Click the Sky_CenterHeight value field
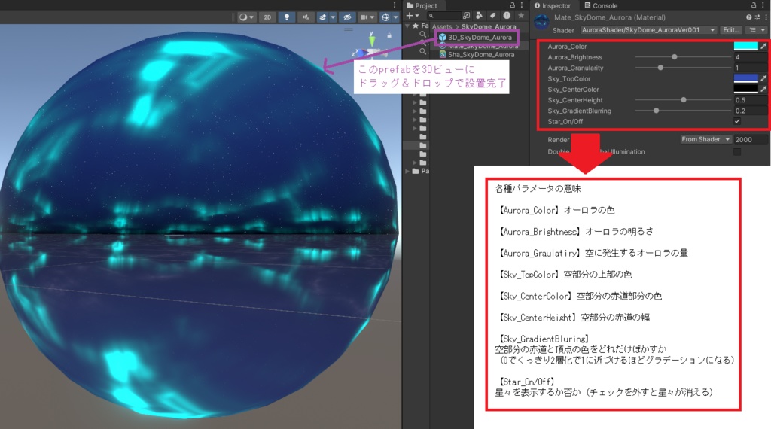This screenshot has width=771, height=429. click(x=751, y=100)
